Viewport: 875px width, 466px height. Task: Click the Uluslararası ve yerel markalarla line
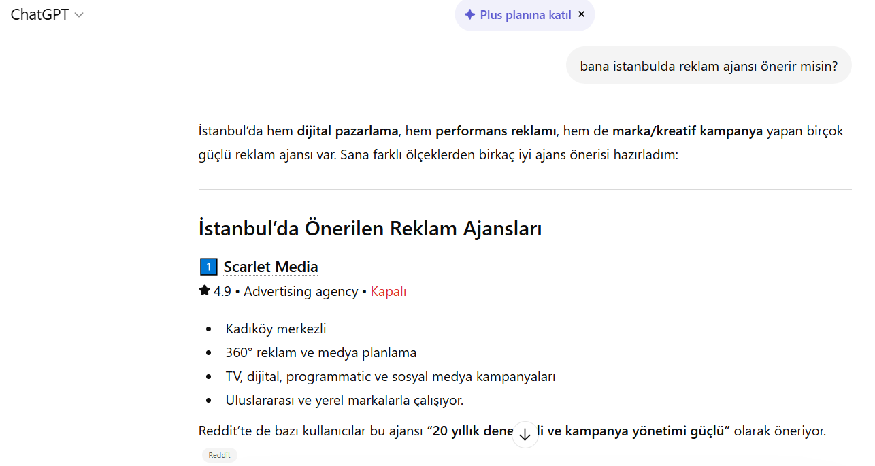coord(344,400)
